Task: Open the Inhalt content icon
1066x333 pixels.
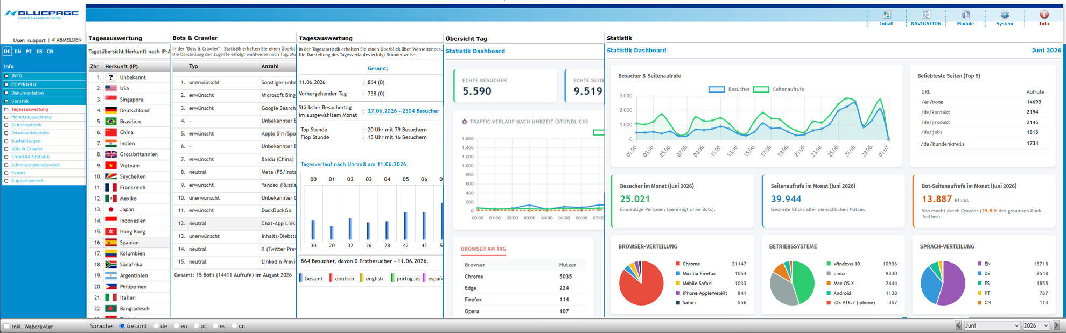Action: [886, 15]
